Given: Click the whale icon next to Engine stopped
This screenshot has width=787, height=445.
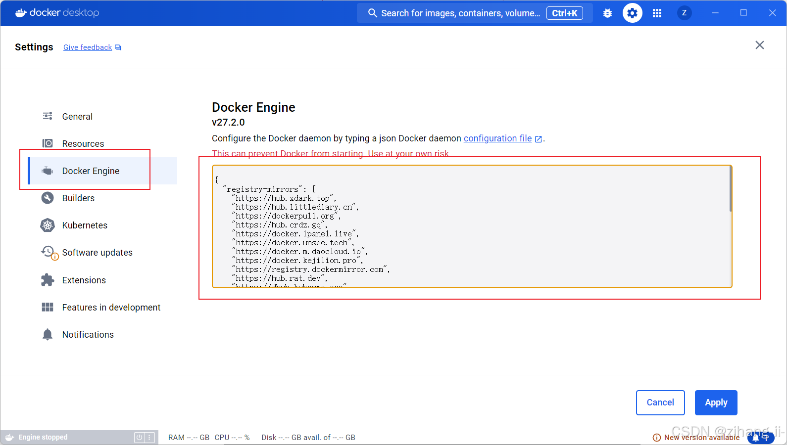Looking at the screenshot, I should [x=9, y=437].
